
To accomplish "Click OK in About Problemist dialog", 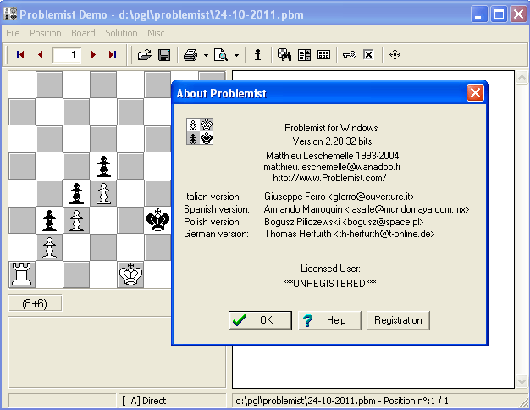I will [x=260, y=320].
